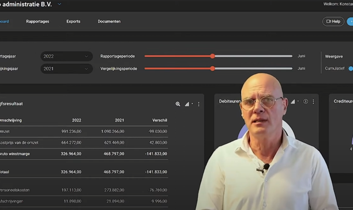
Task: Select the difference value -99.030,00
Action: tap(157, 131)
